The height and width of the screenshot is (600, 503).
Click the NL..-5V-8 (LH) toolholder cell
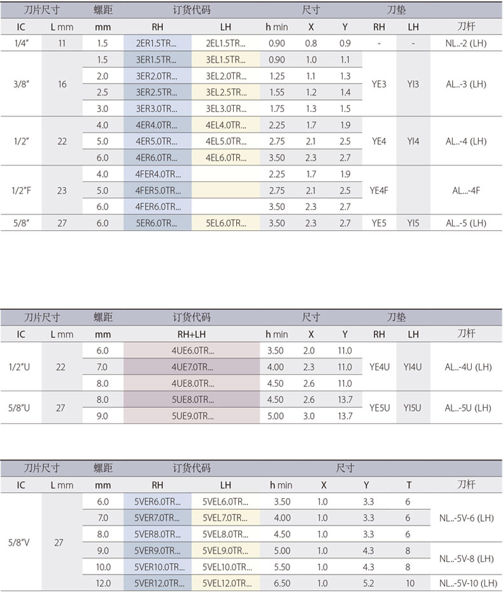click(x=467, y=559)
